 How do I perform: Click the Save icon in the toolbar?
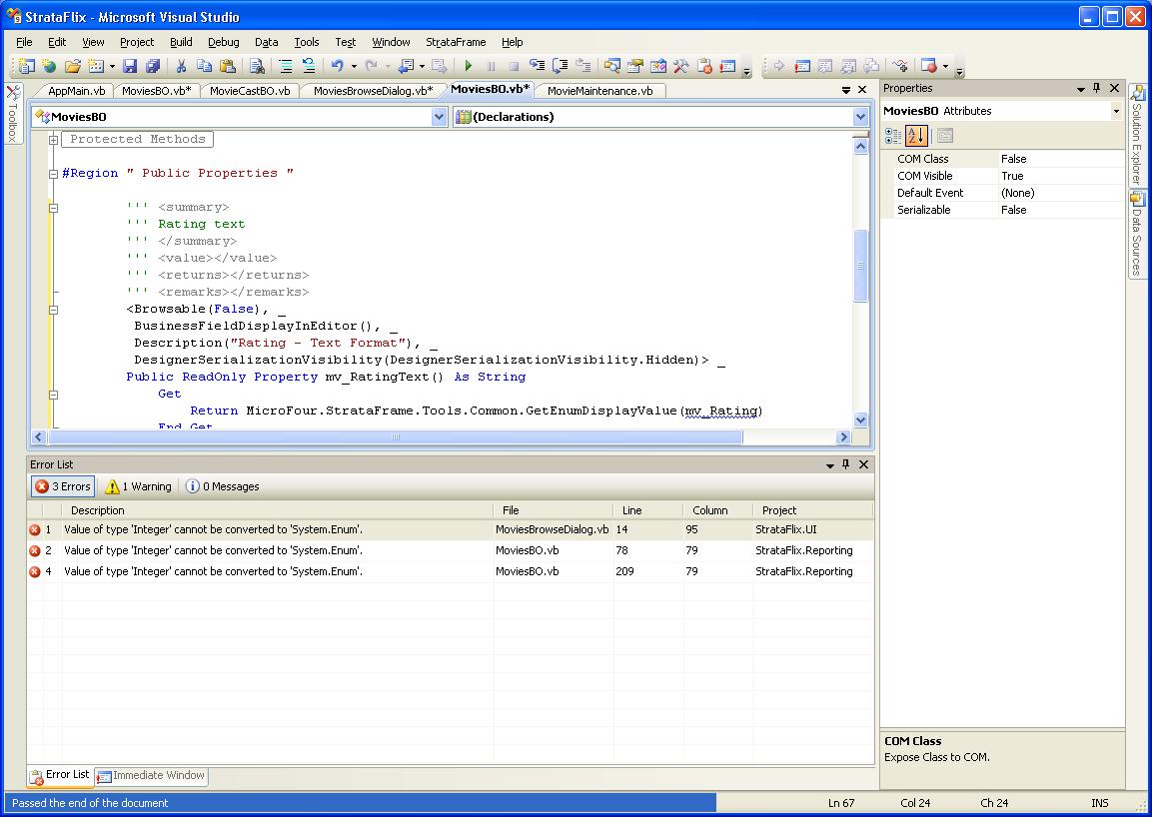[x=130, y=66]
